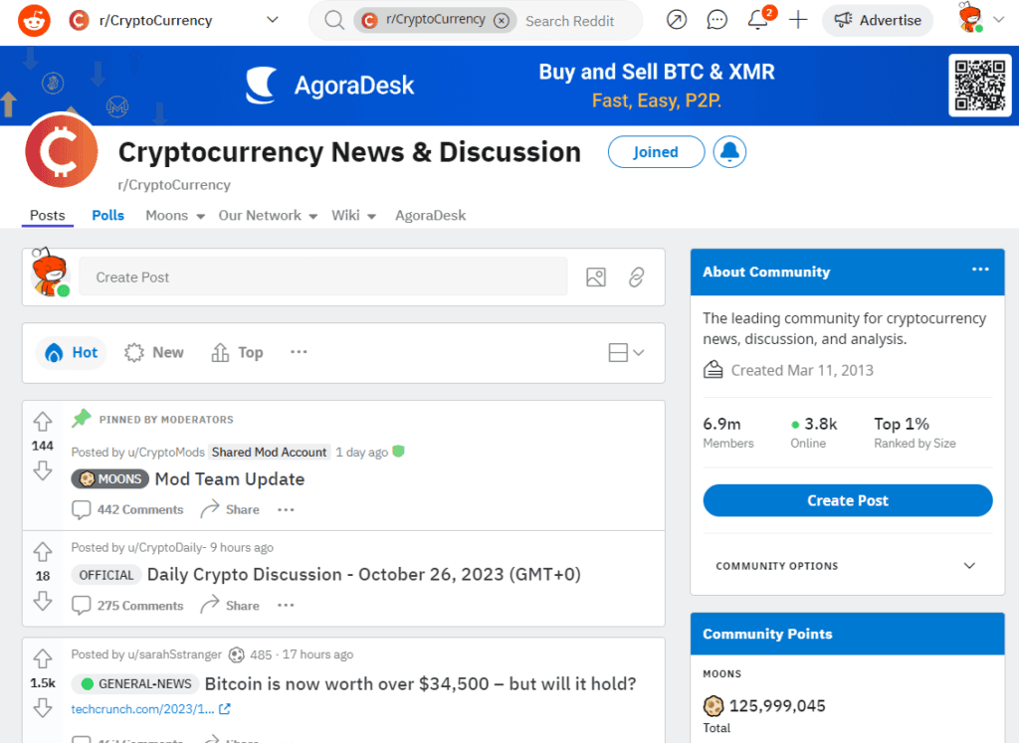This screenshot has height=743, width=1019.
Task: Click the link post icon
Action: tap(636, 278)
